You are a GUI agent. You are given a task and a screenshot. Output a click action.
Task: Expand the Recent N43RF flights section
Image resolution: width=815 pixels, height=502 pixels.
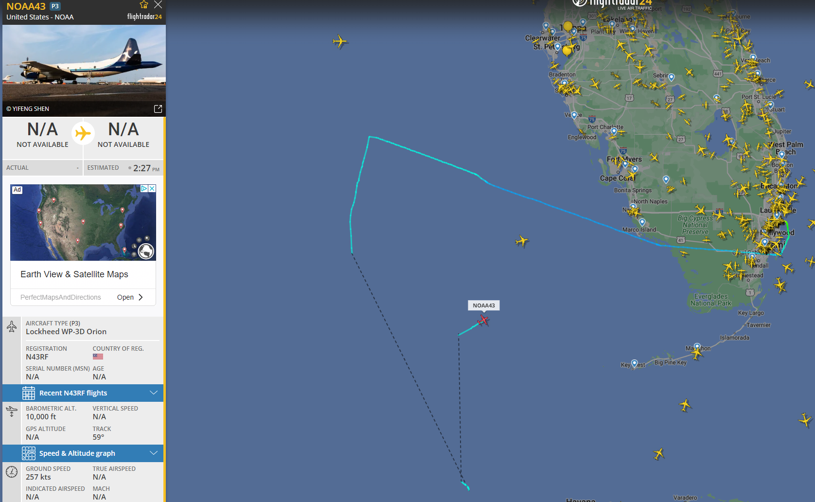tap(83, 393)
